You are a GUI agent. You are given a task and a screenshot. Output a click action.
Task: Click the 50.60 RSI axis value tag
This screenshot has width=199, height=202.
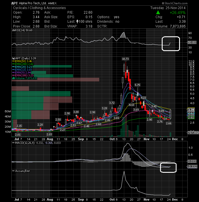coord(192,43)
